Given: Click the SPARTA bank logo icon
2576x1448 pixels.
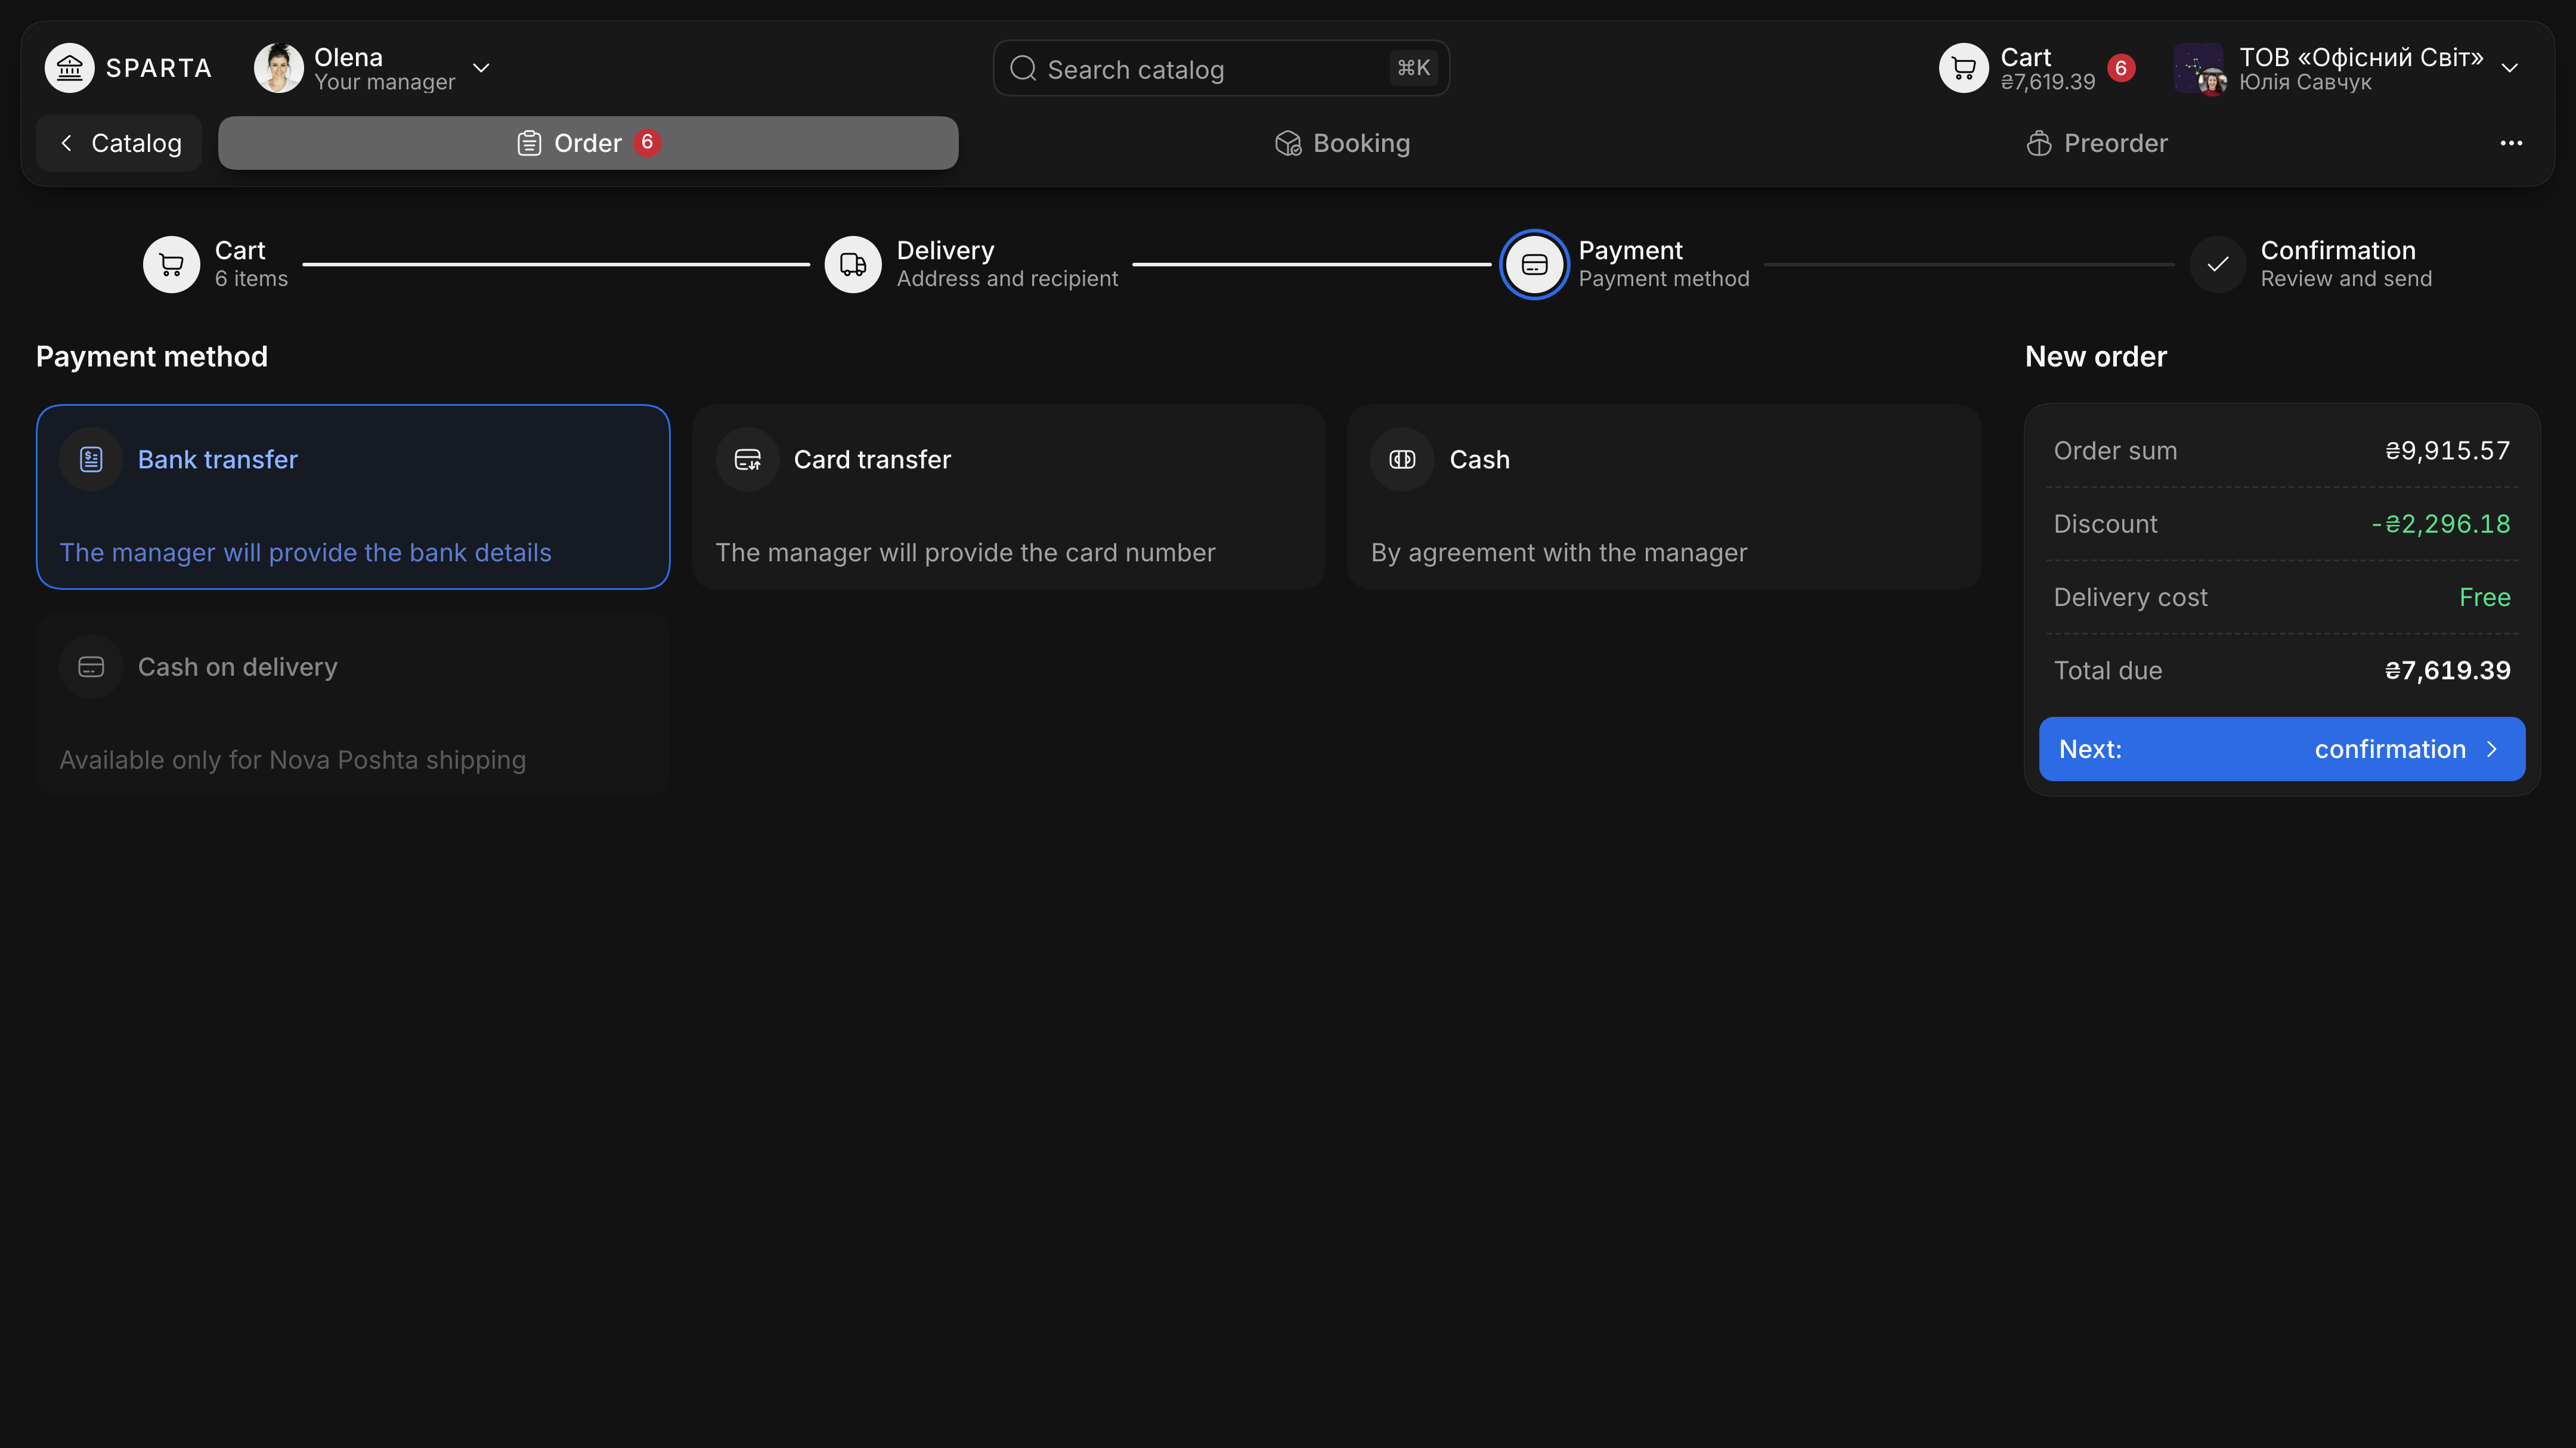Looking at the screenshot, I should (69, 68).
